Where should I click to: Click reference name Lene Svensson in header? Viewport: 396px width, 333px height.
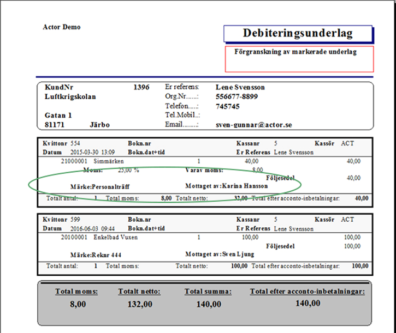click(x=240, y=87)
